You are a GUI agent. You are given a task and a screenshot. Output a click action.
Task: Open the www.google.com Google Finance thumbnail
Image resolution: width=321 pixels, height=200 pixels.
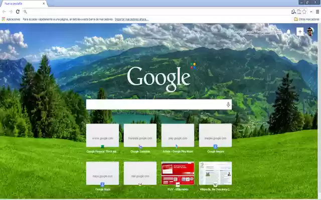pyautogui.click(x=102, y=135)
